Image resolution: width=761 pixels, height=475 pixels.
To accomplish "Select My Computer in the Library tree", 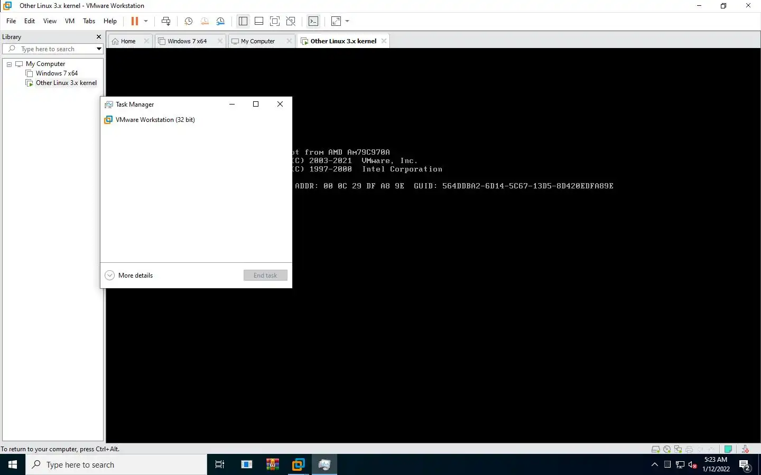I will [x=45, y=64].
